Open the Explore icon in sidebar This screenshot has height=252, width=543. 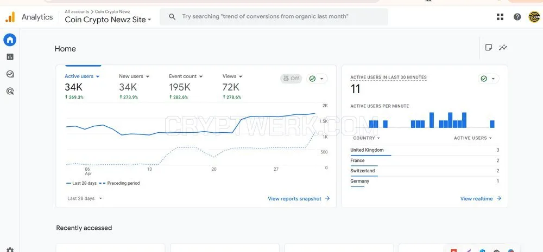10,74
